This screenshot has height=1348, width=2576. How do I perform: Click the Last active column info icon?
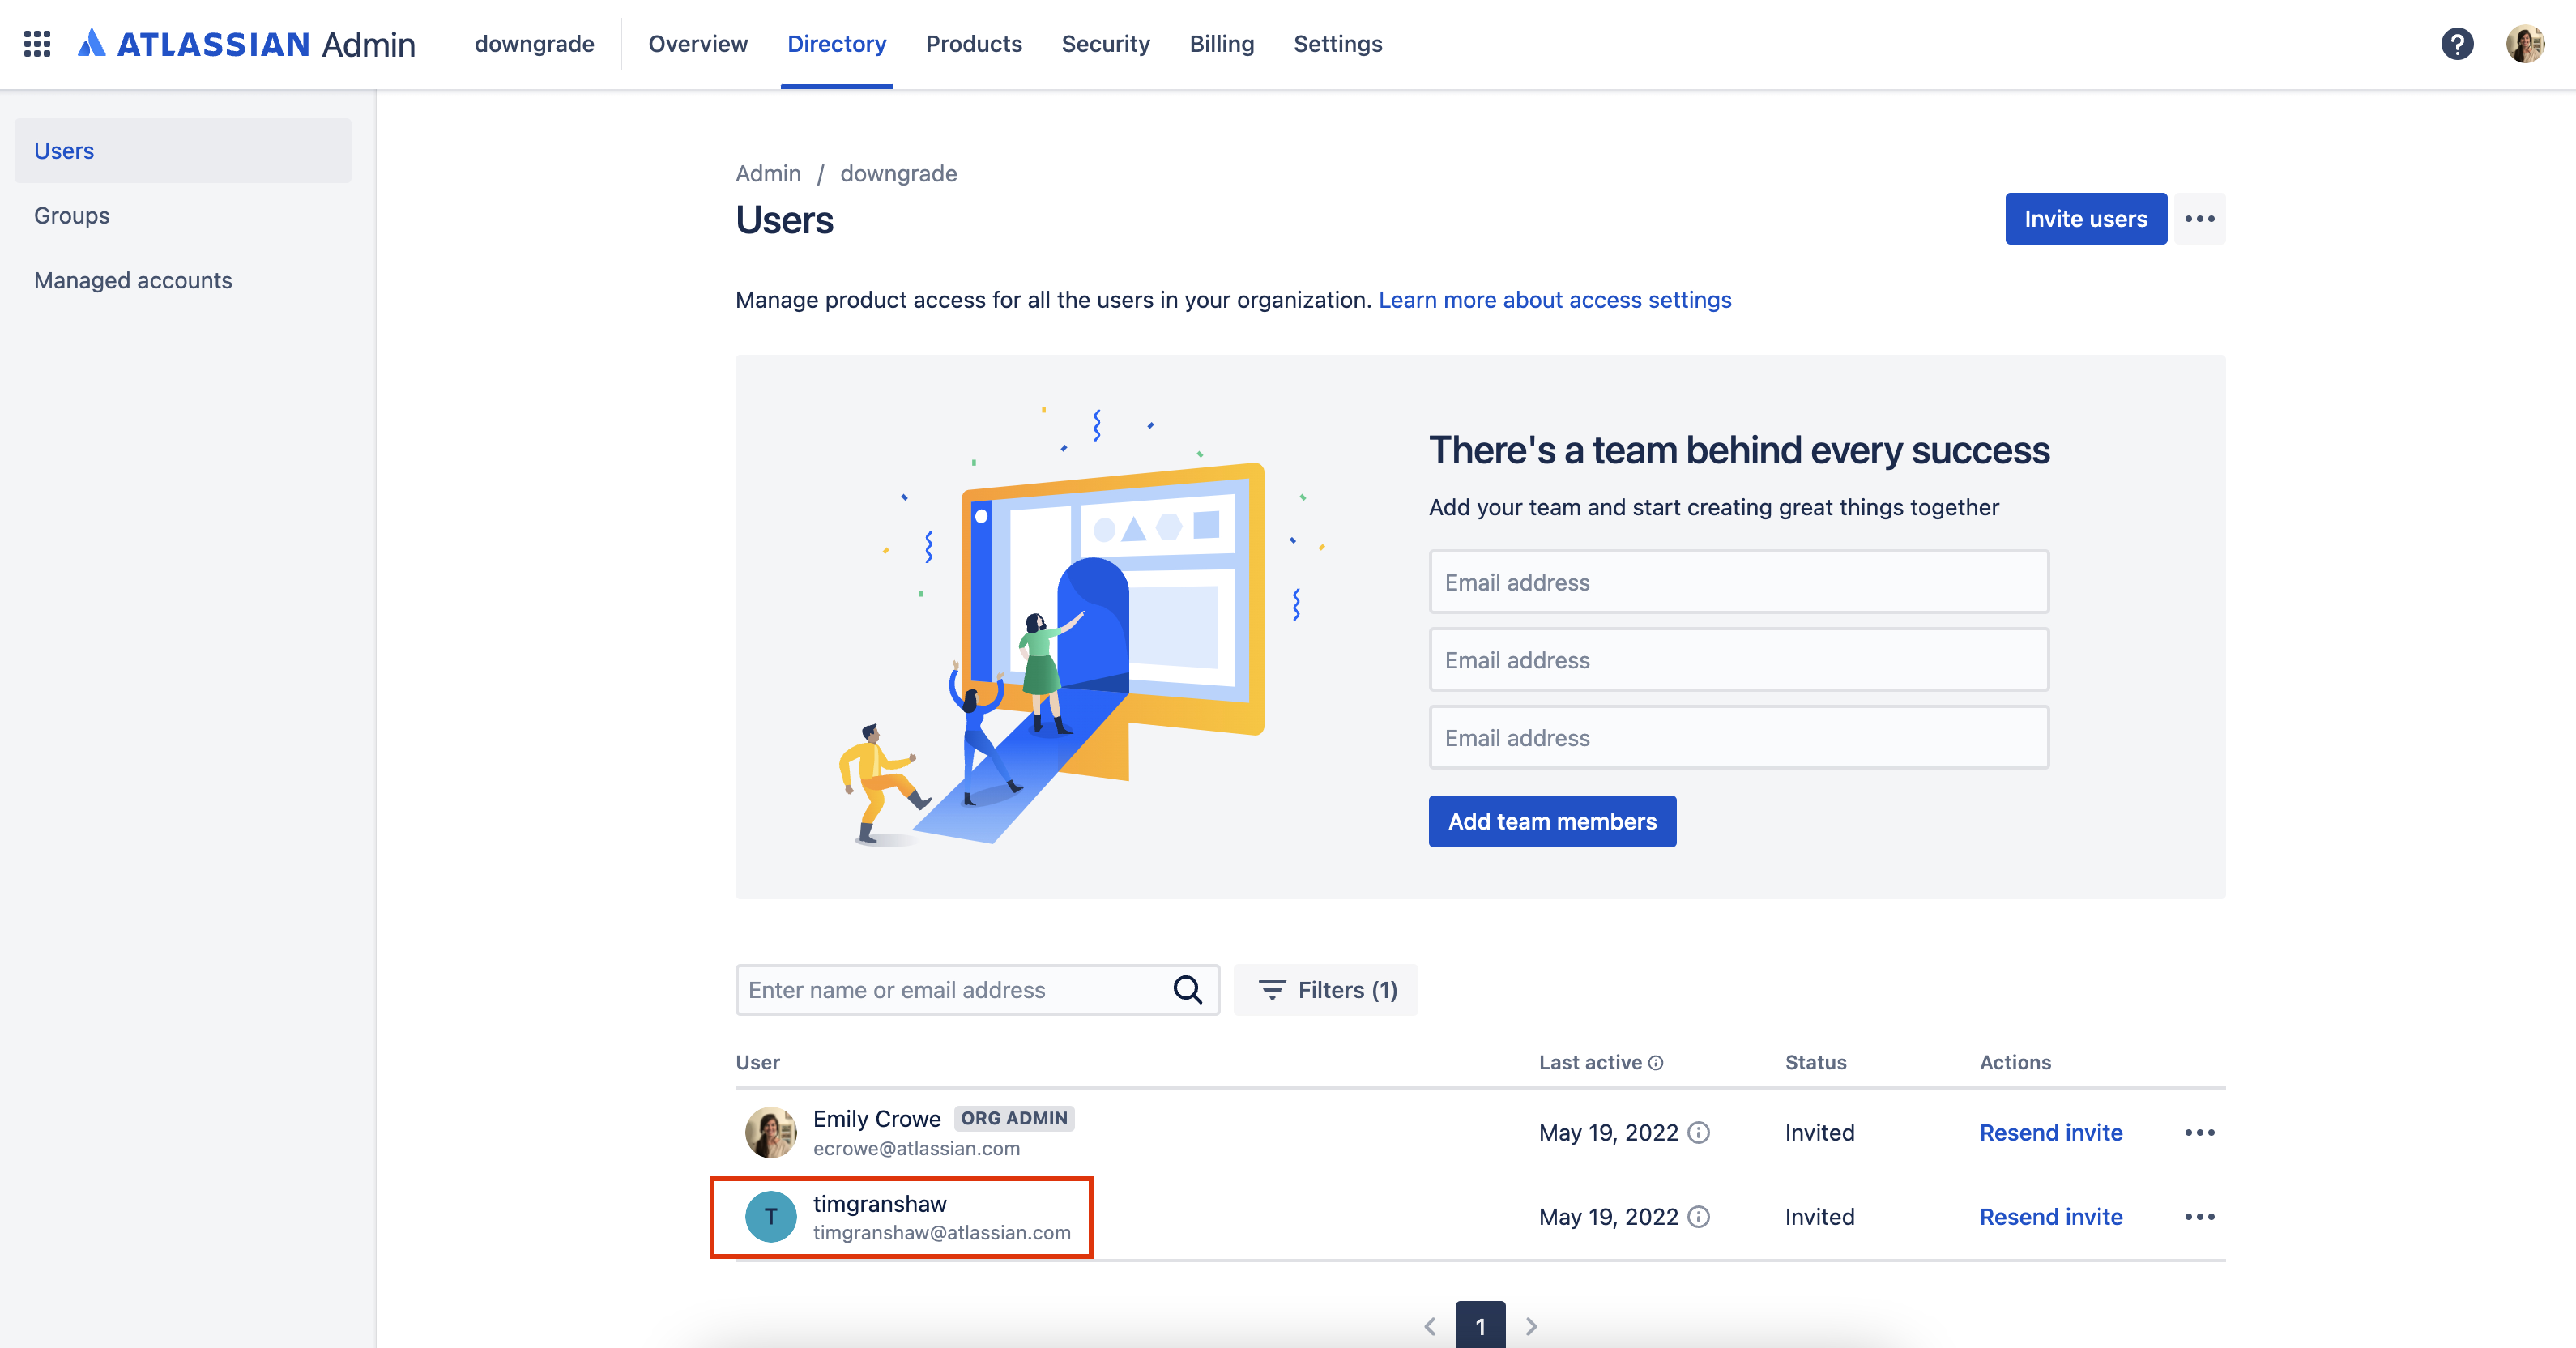(1656, 1063)
